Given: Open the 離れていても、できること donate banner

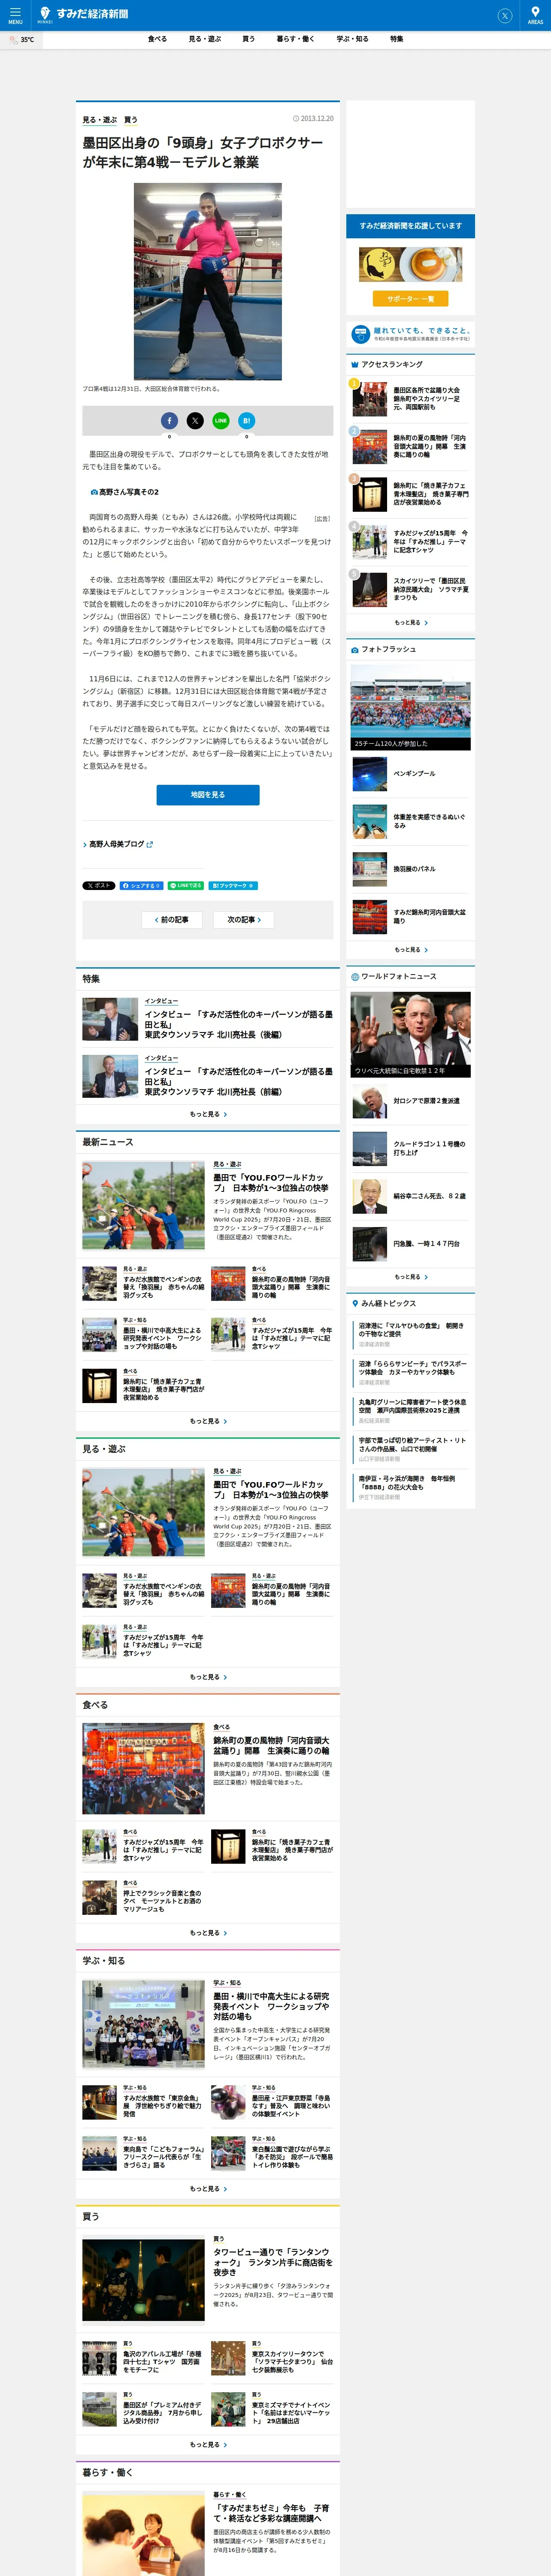Looking at the screenshot, I should 410,334.
